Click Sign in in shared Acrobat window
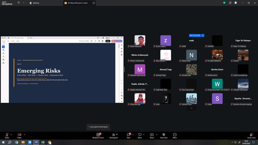The height and width of the screenshot is (145, 258). pos(108,38)
